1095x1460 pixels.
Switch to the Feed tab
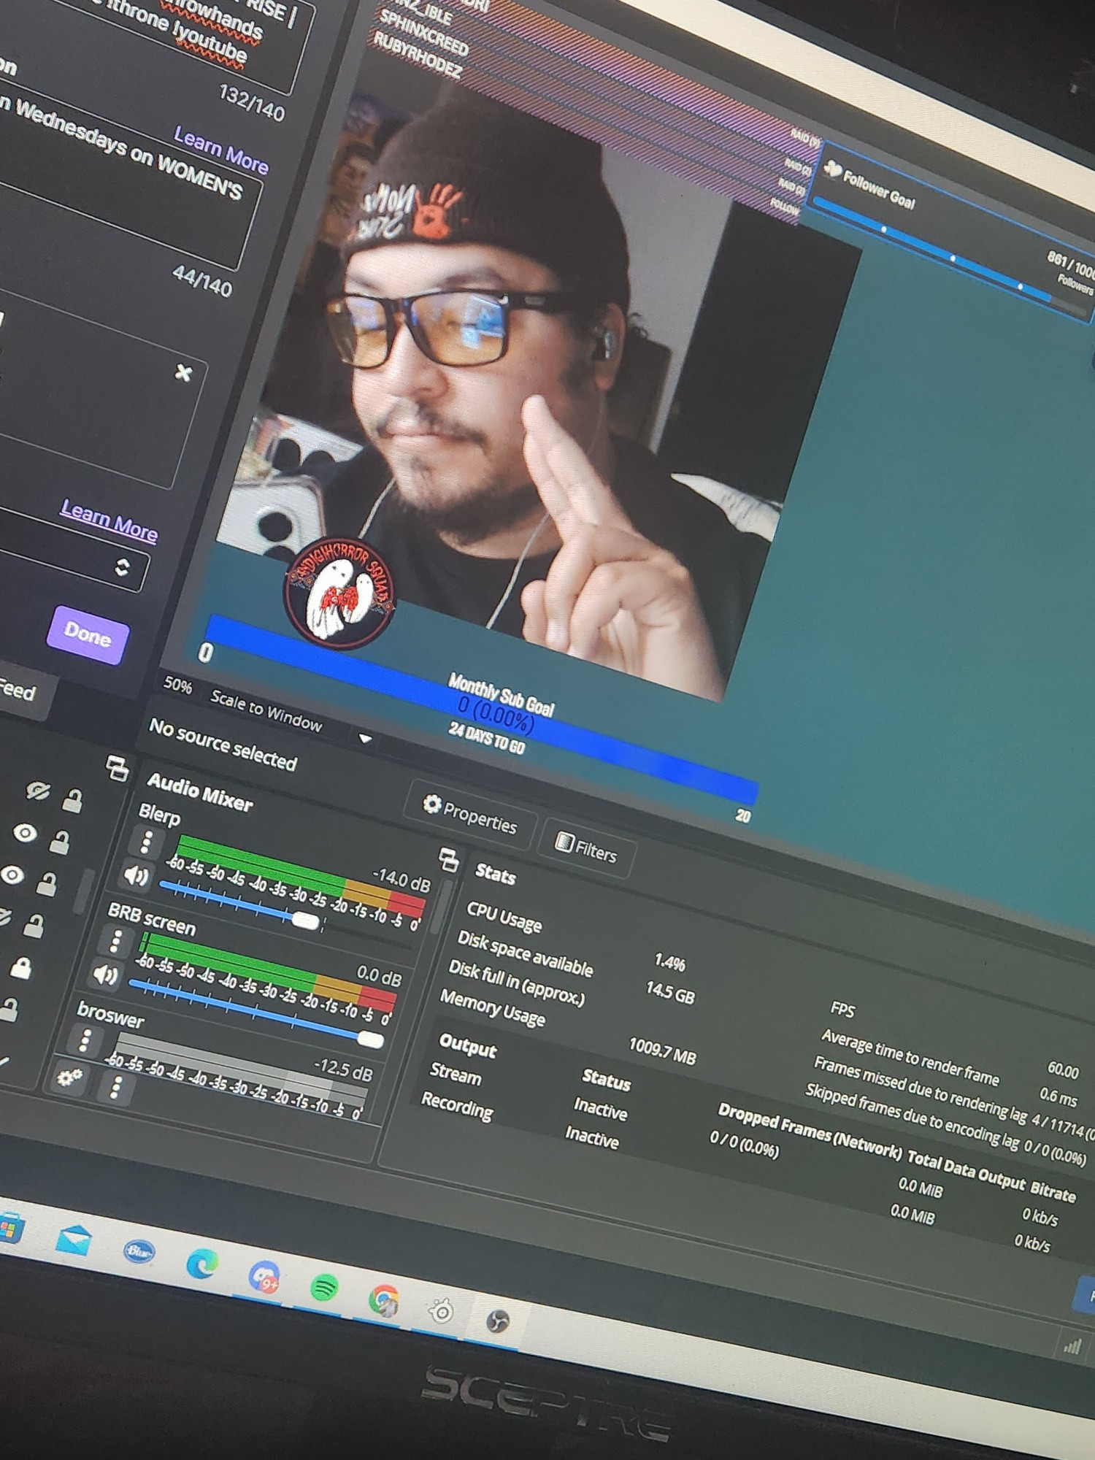click(16, 689)
